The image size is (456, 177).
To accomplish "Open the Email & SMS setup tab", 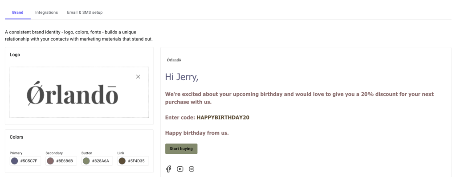I will [x=85, y=12].
